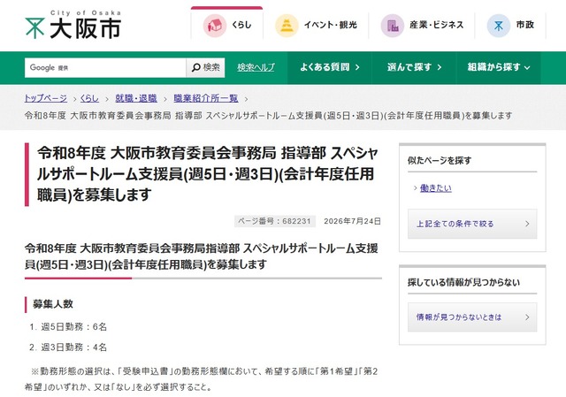
Task: Go to トップページ breadcrumb link
Action: [x=45, y=98]
